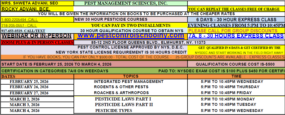Viewport: 285px width, 115px height.
Task: Click the www.pestcontrolschoolny.com website link
Action: coord(130,35)
